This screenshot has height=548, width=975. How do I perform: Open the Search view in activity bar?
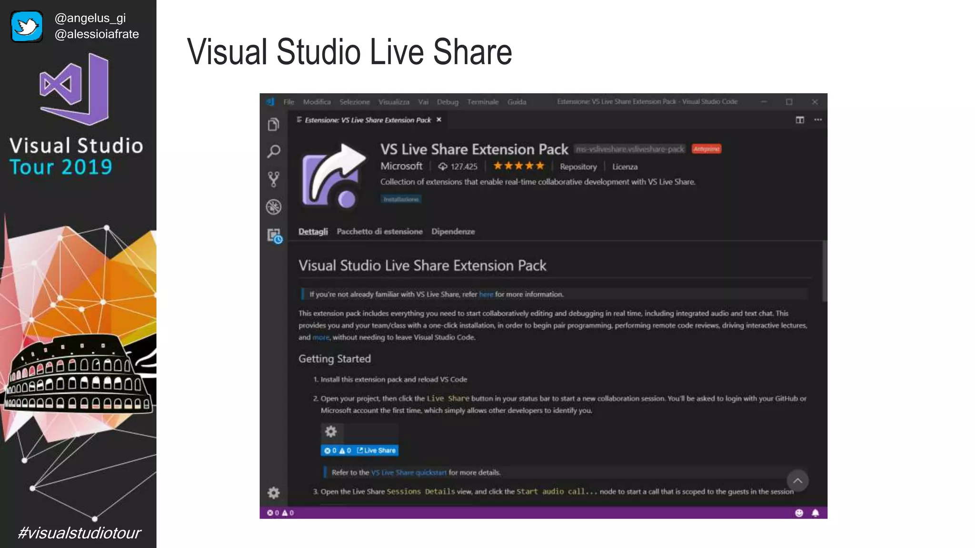point(273,152)
